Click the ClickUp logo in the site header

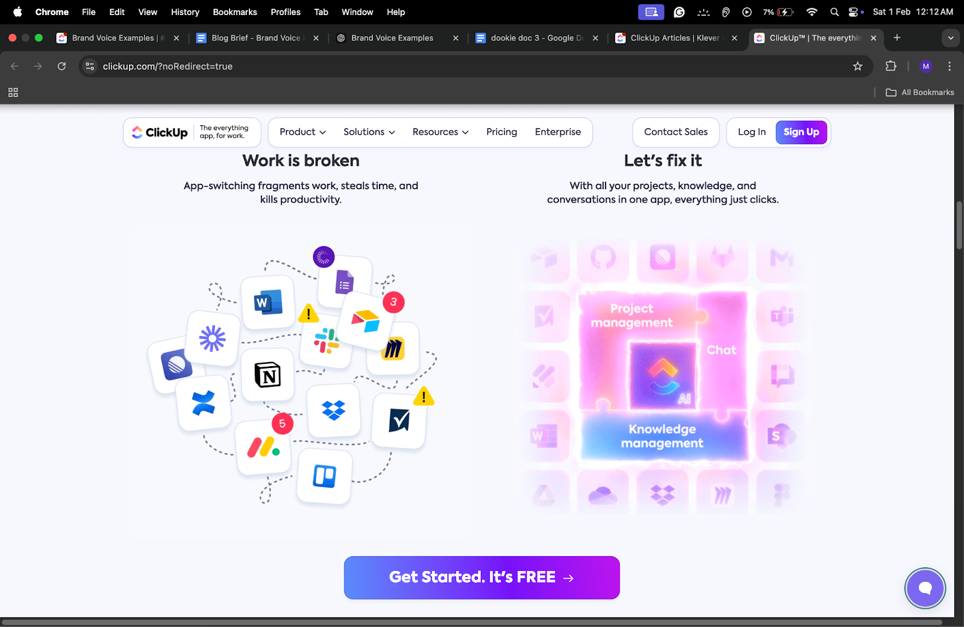[x=160, y=133]
